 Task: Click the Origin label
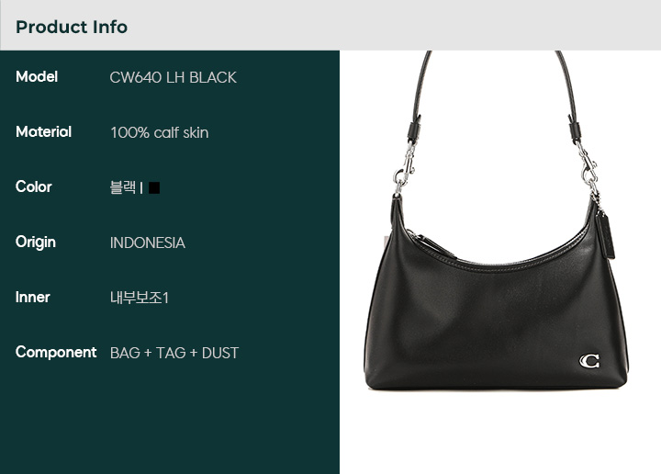pyautogui.click(x=36, y=243)
